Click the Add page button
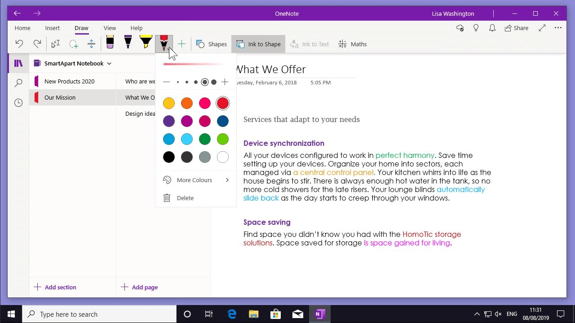Screen dimensions: 575x323 coord(139,287)
